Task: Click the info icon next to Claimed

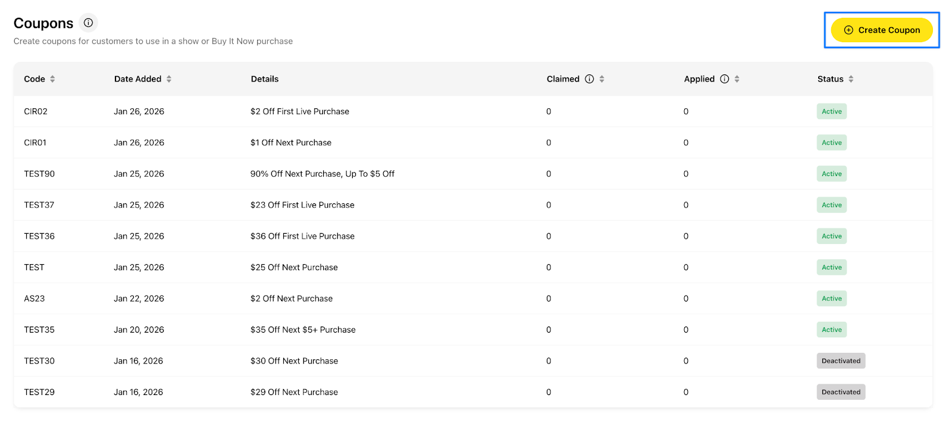Action: click(589, 79)
